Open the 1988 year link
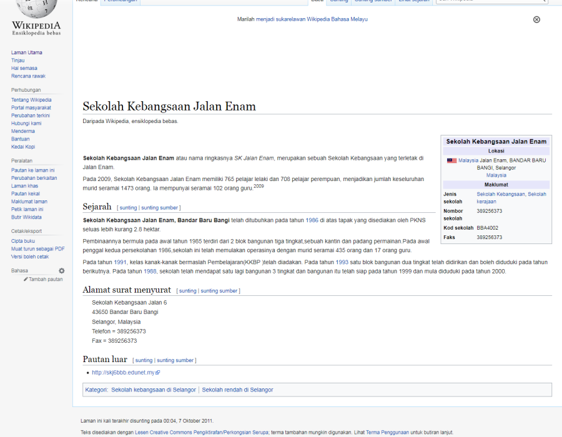This screenshot has height=437, width=562. [150, 272]
